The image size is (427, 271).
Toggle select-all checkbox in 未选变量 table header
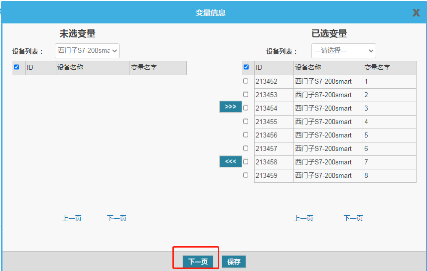coord(16,67)
